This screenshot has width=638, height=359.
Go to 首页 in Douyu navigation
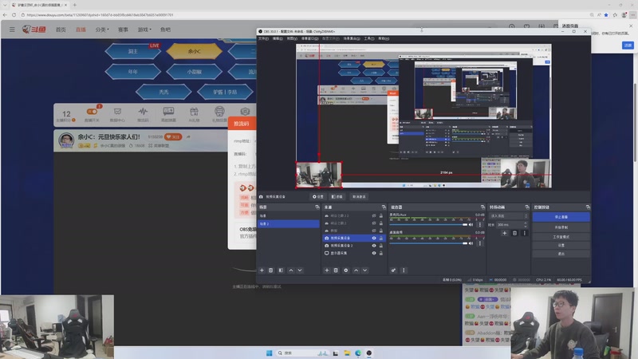pyautogui.click(x=61, y=30)
